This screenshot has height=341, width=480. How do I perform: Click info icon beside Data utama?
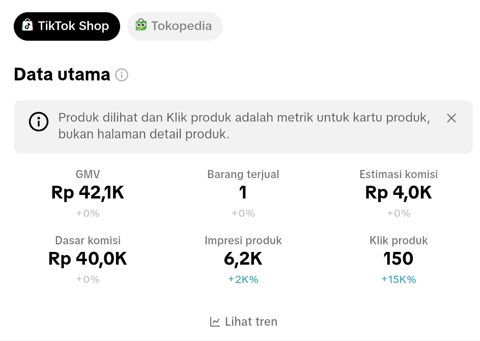(x=122, y=75)
